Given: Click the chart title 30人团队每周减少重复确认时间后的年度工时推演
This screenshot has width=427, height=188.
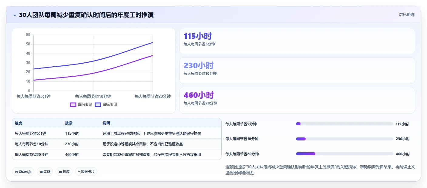Looking at the screenshot, I should pyautogui.click(x=86, y=15).
